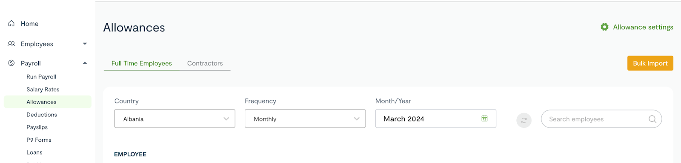Open Deductions in sidebar
The image size is (681, 163).
(42, 115)
